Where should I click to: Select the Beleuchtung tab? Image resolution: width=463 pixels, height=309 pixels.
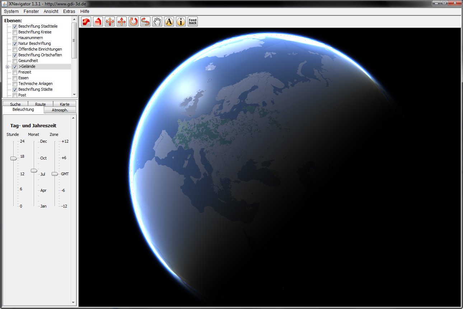[23, 110]
